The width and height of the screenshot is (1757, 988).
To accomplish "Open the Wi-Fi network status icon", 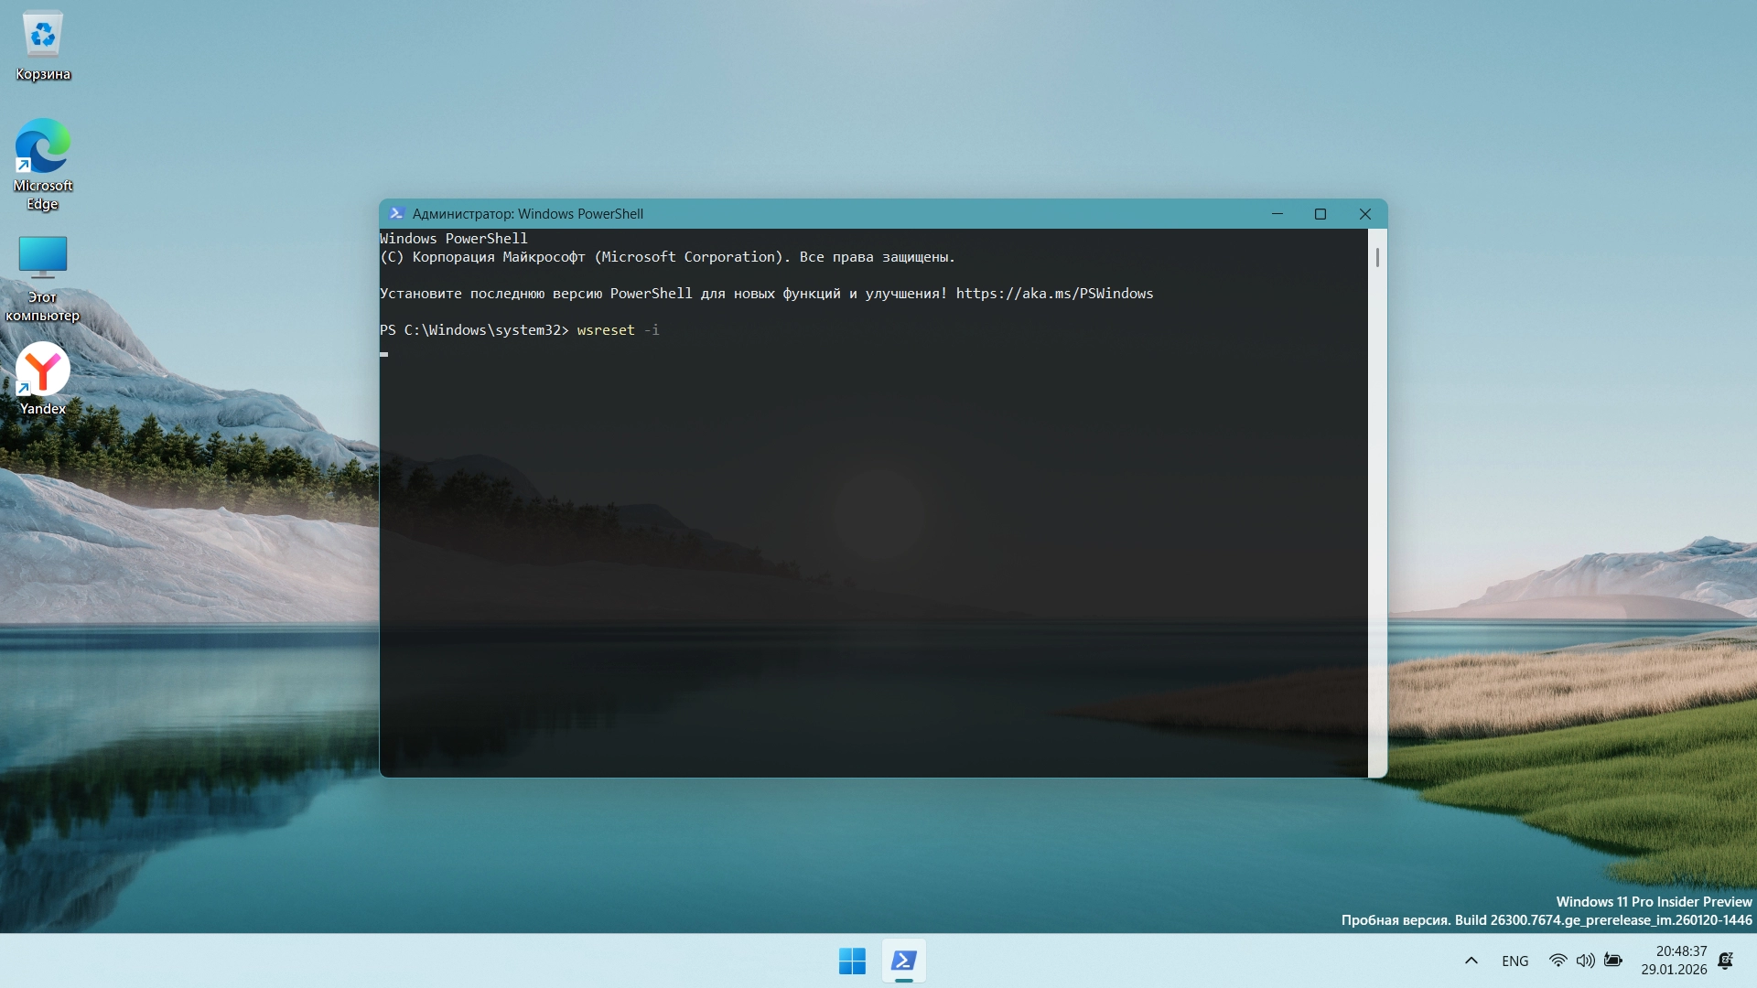I will [1558, 961].
